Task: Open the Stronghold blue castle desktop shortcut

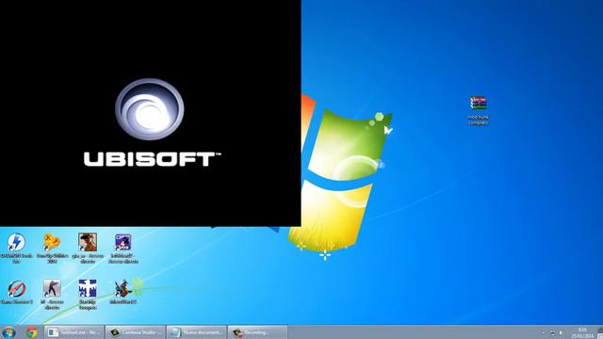Action: click(88, 294)
